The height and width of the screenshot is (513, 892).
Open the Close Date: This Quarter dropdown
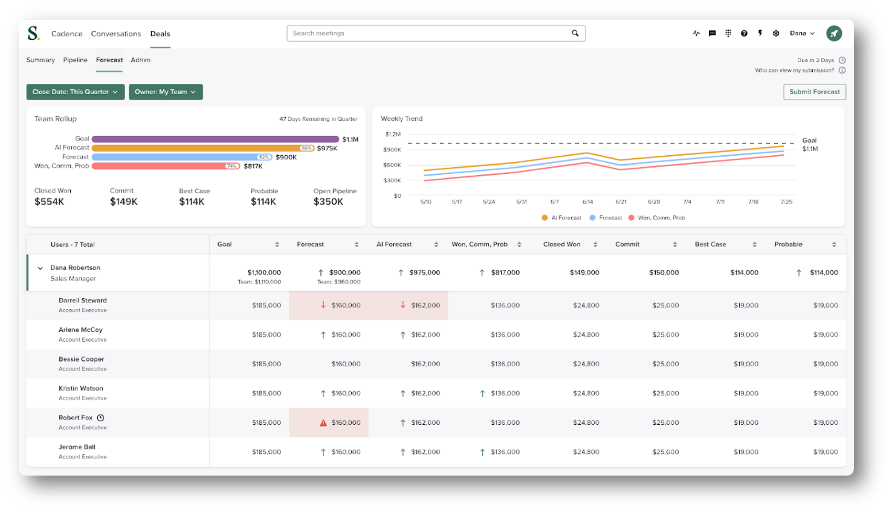76,92
